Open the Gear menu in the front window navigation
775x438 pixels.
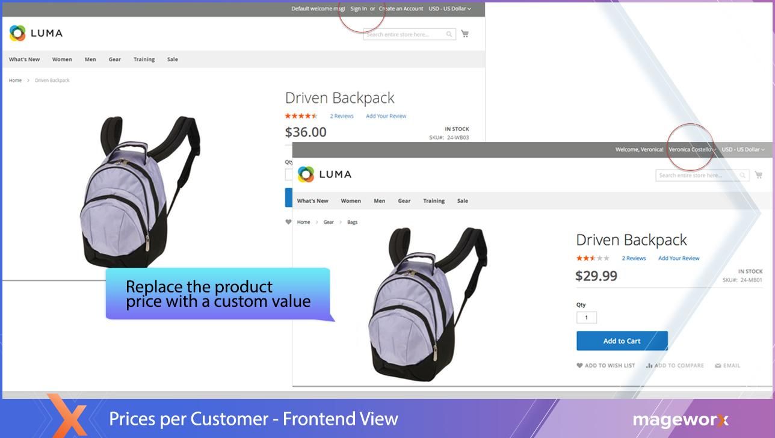click(x=404, y=201)
